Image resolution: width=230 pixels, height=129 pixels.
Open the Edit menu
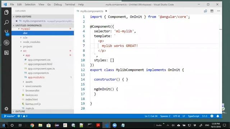(x=19, y=5)
